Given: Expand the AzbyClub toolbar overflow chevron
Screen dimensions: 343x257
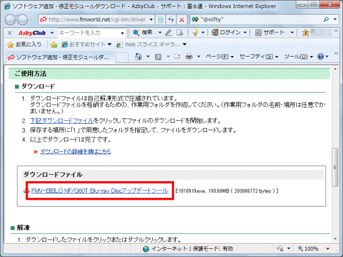Looking at the screenshot, I should coord(336,31).
